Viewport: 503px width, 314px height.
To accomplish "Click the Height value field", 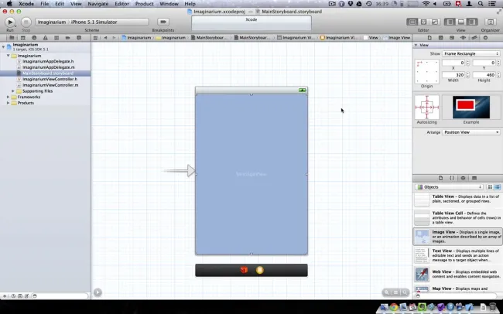I will 484,75.
